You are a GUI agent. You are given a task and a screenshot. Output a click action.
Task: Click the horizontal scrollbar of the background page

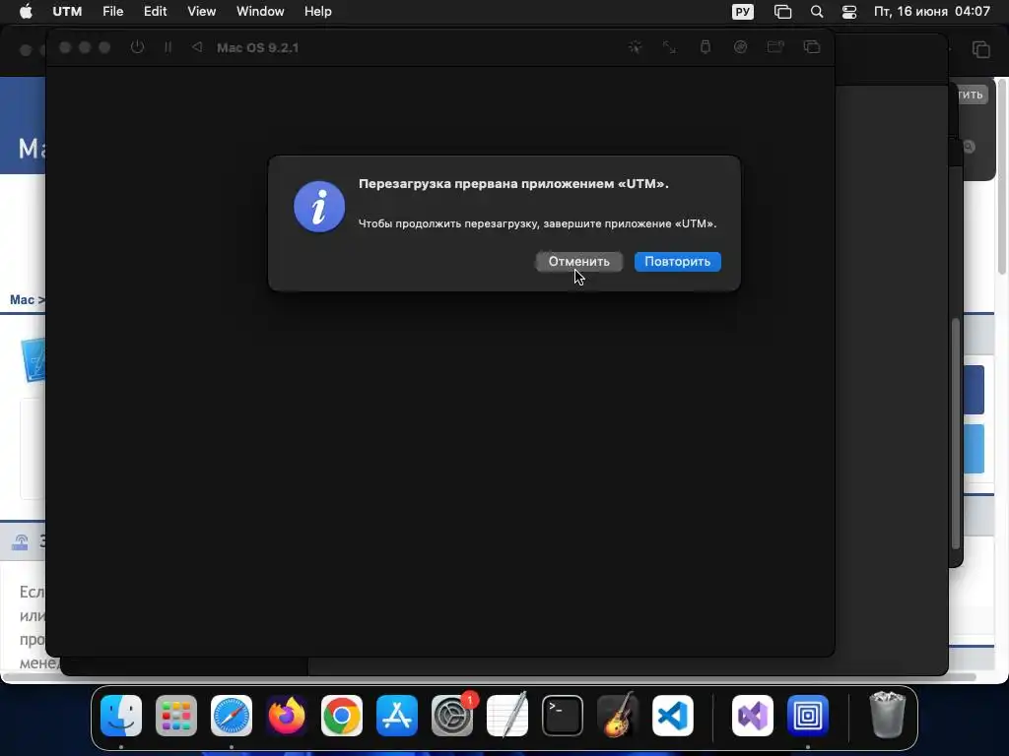point(489,677)
